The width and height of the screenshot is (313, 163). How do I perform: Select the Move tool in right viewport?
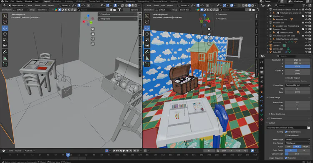pyautogui.click(x=147, y=28)
